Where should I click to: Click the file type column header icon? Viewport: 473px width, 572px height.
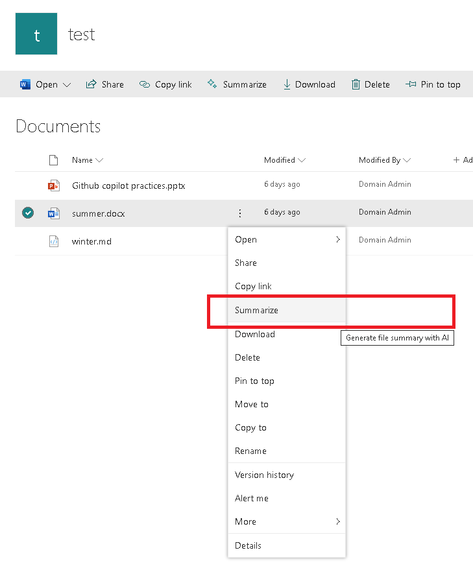click(54, 160)
